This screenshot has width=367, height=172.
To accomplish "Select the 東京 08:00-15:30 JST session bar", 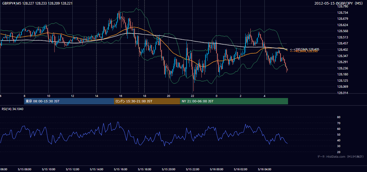I will click(x=69, y=101).
